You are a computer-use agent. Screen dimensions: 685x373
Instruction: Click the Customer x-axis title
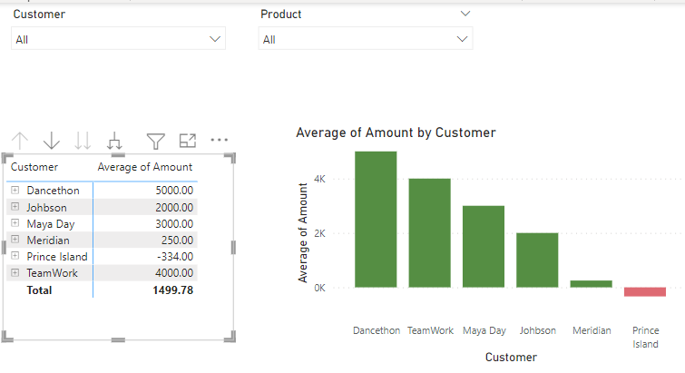tap(511, 357)
